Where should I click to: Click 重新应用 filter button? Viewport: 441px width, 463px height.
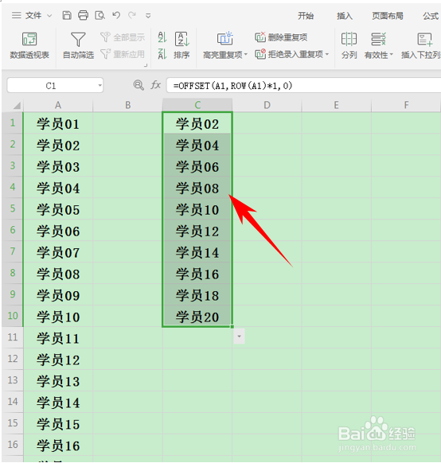coord(123,54)
